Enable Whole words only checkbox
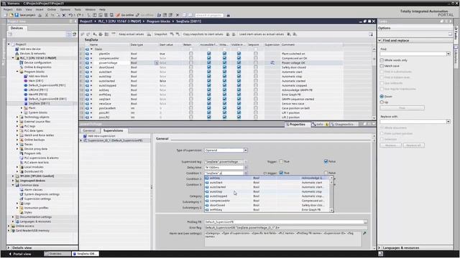 (x=382, y=60)
